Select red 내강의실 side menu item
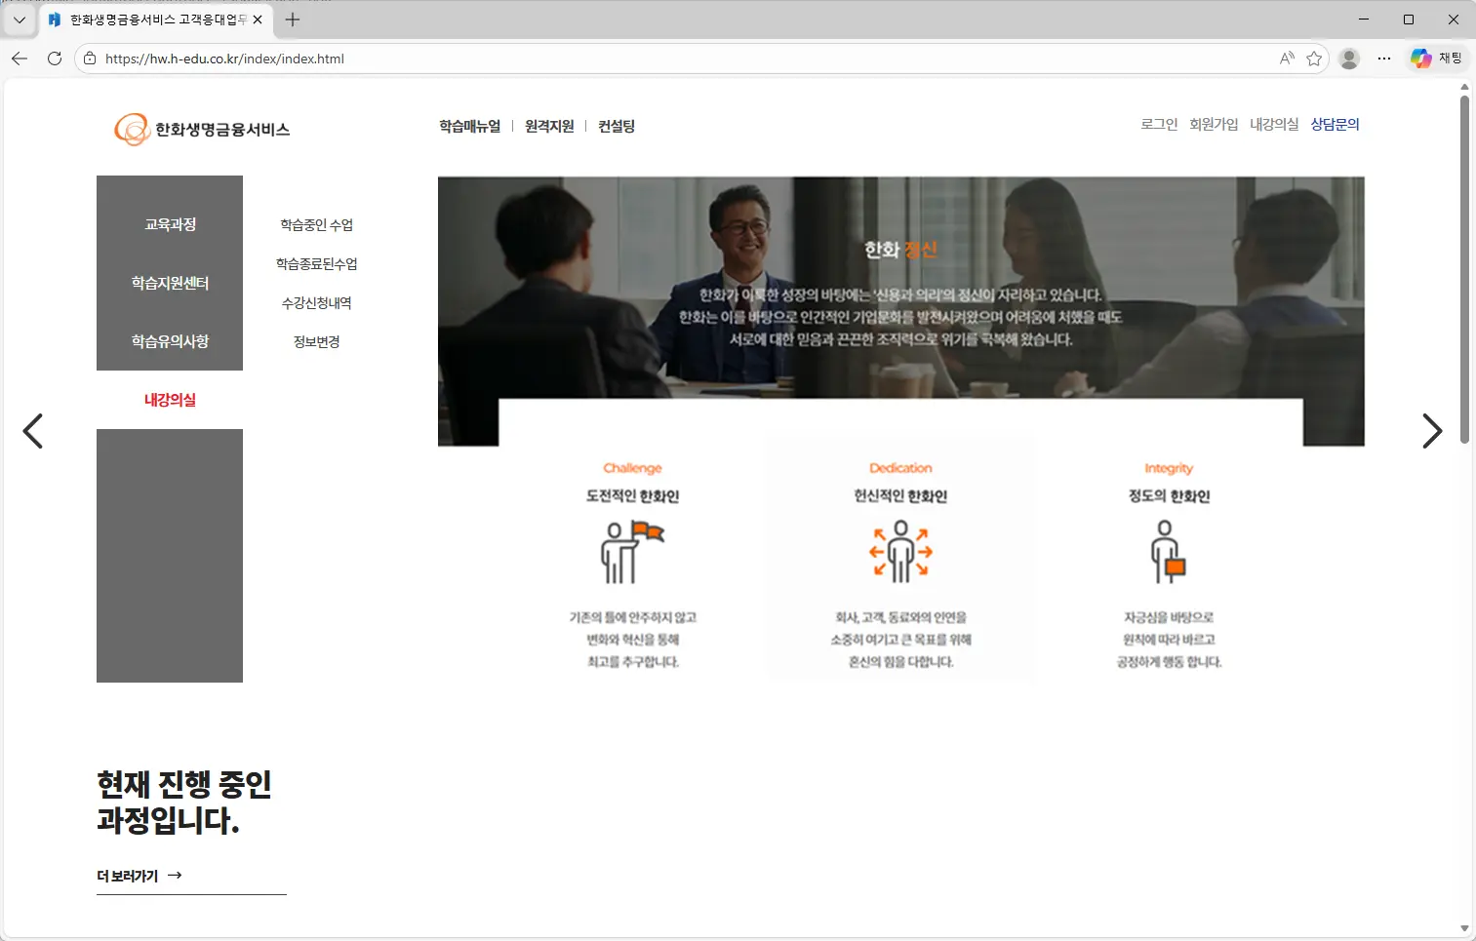The image size is (1476, 941). [x=170, y=400]
